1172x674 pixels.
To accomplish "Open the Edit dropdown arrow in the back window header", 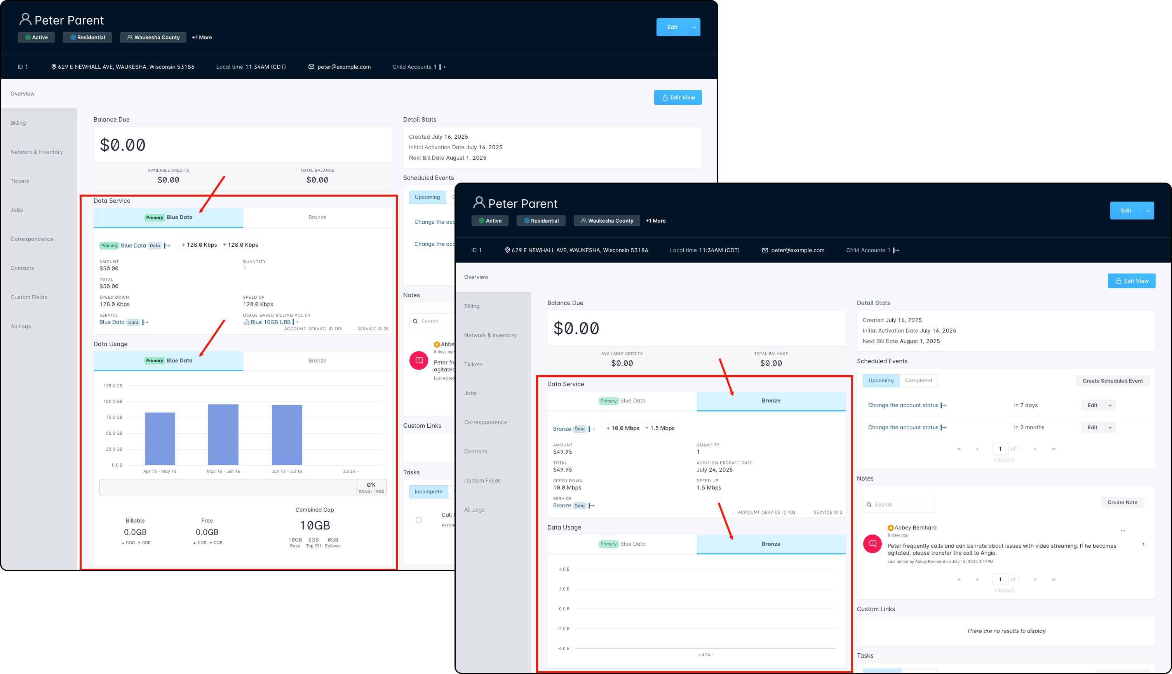I will tap(694, 27).
